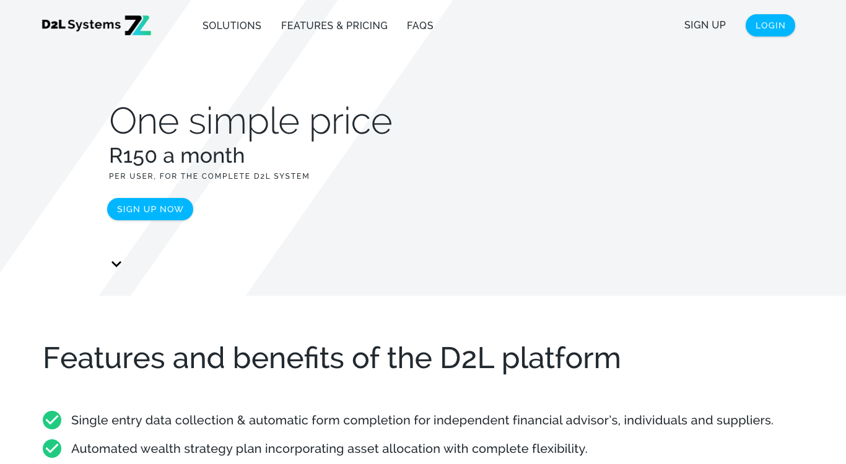Click the Sign Up link in header
Viewport: 846px width, 464px height.
coord(705,25)
